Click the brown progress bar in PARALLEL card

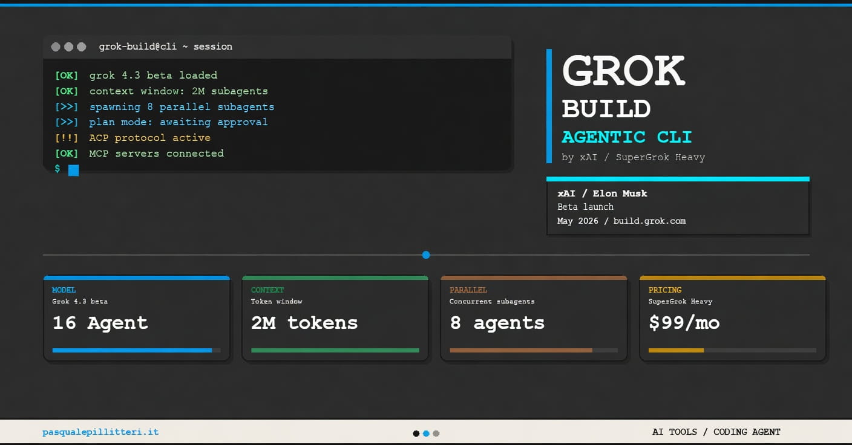pos(521,350)
